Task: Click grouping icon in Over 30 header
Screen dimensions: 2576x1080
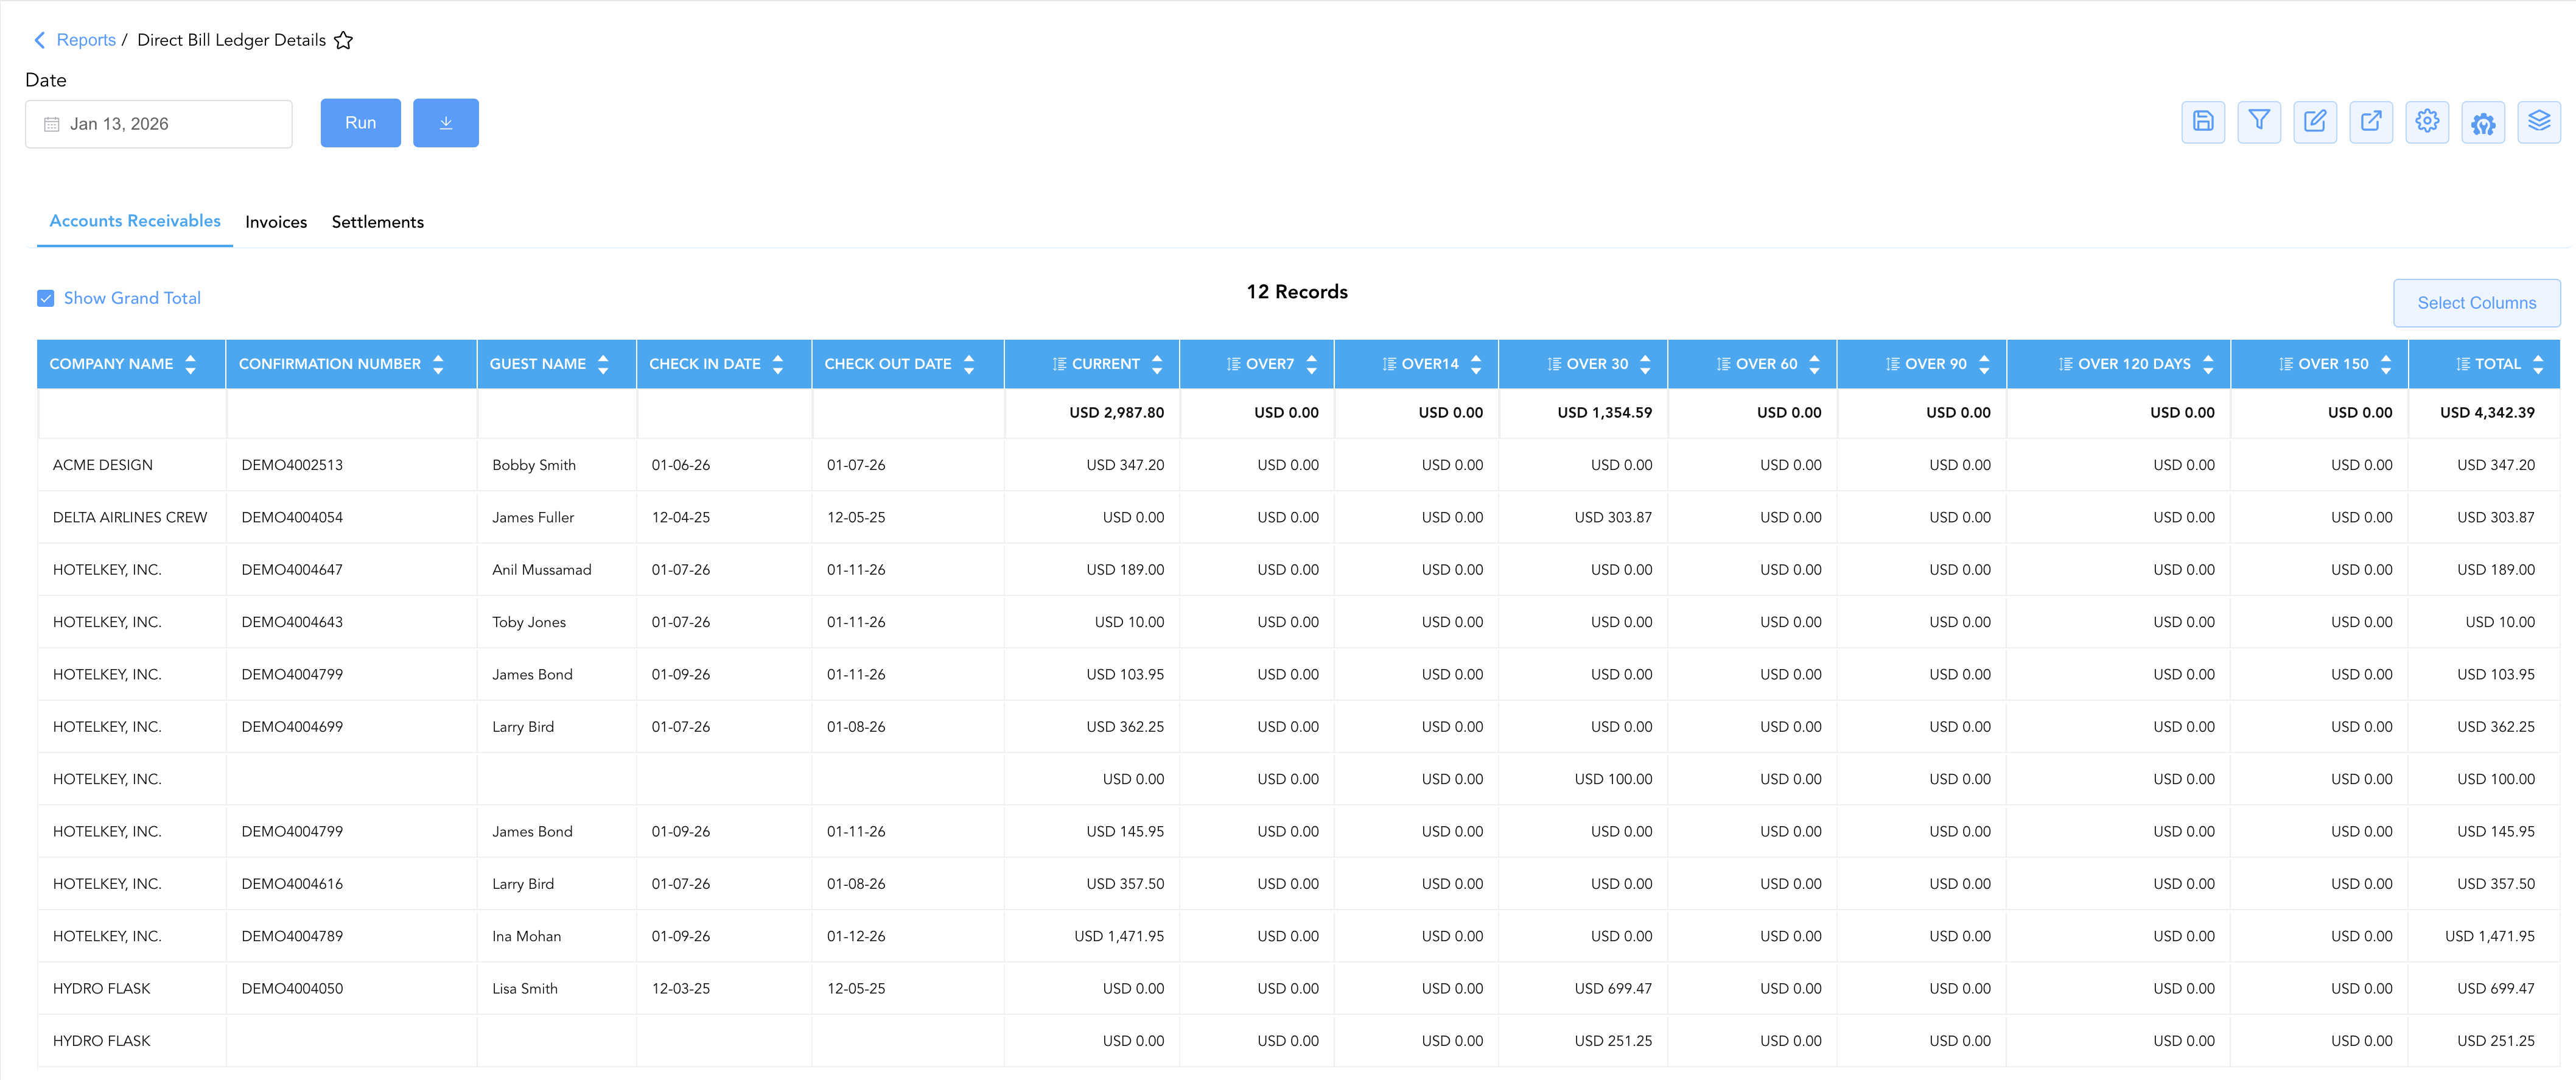Action: coord(1554,364)
